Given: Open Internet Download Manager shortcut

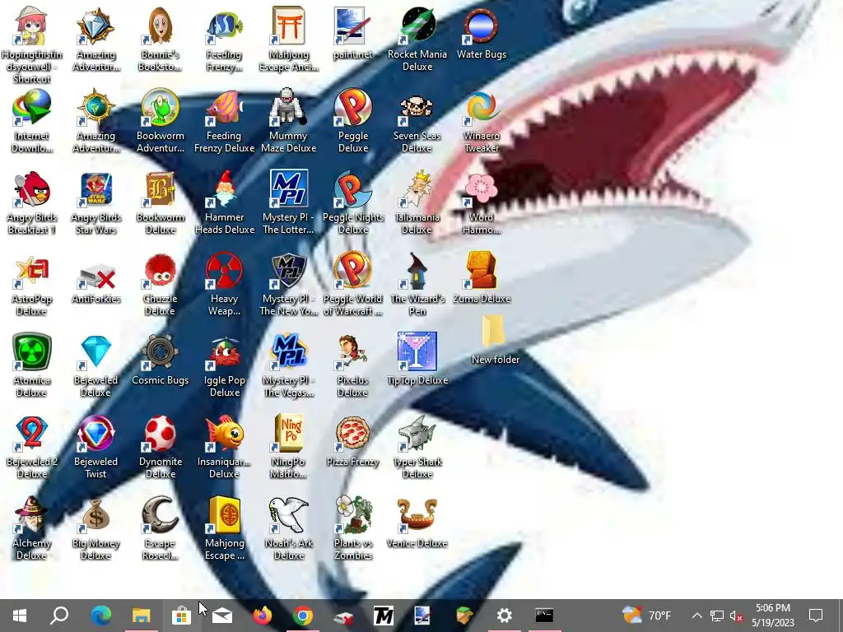Looking at the screenshot, I should [32, 107].
